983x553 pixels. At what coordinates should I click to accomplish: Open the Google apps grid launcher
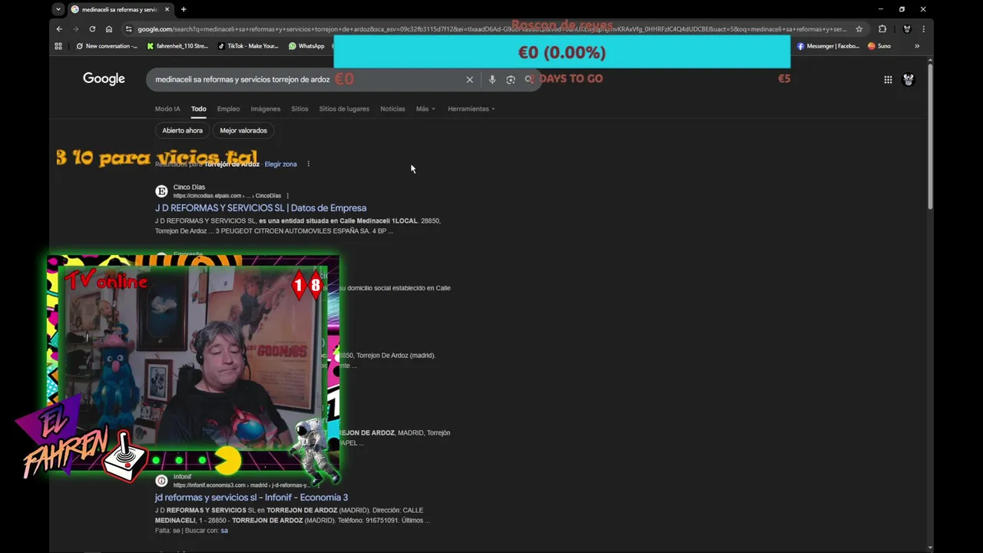point(888,79)
